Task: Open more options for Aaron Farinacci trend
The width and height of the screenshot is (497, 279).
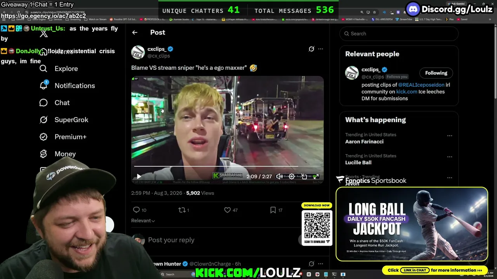Action: [x=450, y=136]
